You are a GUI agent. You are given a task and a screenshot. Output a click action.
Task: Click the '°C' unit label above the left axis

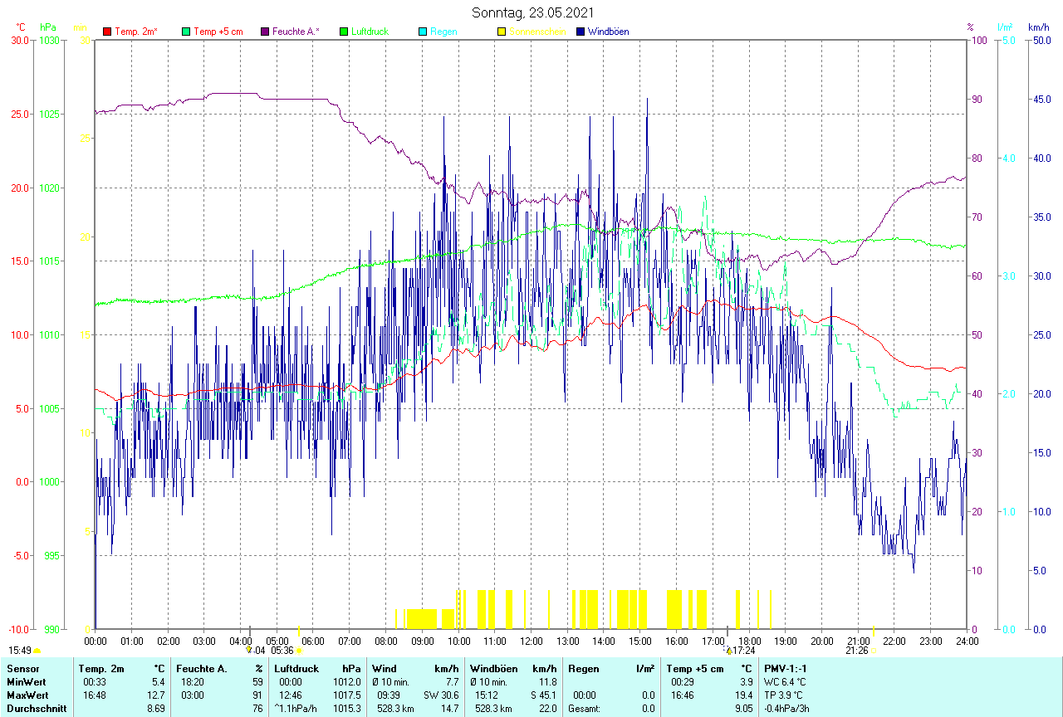pyautogui.click(x=21, y=27)
